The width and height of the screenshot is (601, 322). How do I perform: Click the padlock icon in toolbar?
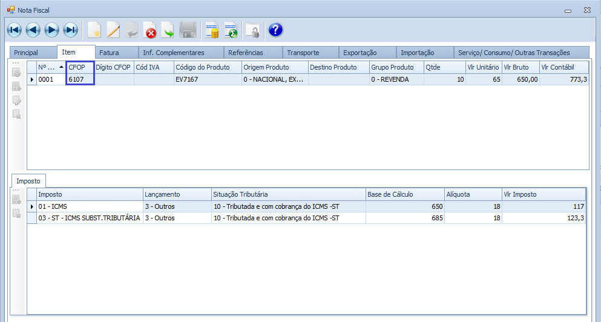[x=252, y=30]
